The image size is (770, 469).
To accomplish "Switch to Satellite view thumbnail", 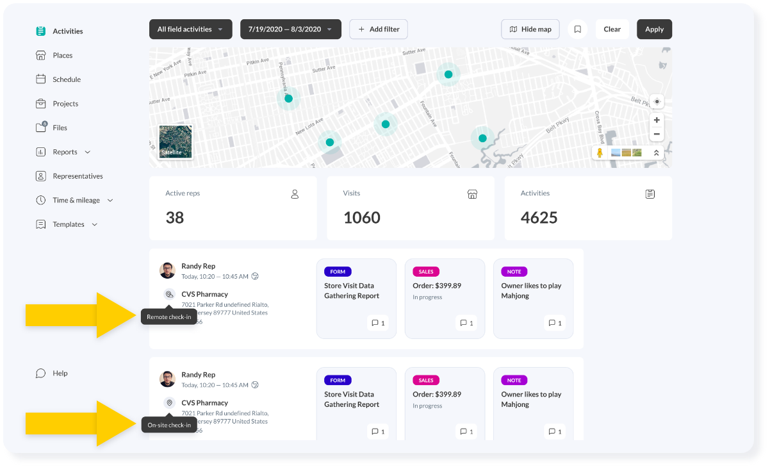I will 174,142.
